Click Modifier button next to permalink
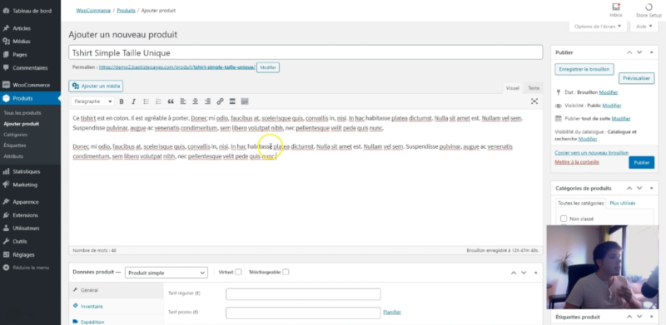 tap(268, 67)
